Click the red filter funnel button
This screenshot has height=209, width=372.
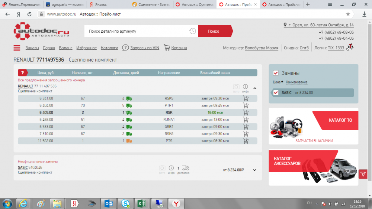(x=363, y=174)
